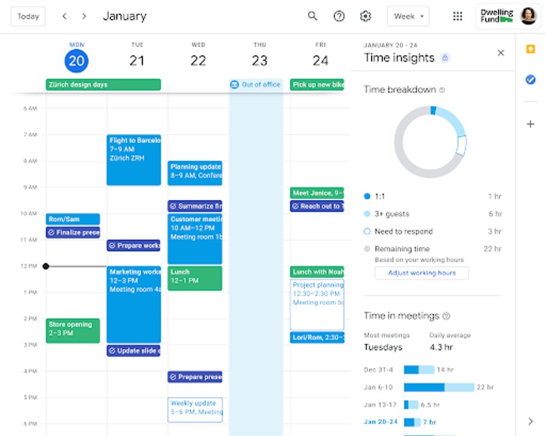Open the Lori/Rom event

click(317, 337)
